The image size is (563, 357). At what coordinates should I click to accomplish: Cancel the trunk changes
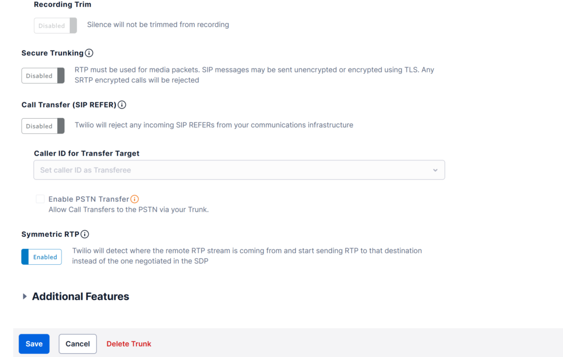point(78,344)
